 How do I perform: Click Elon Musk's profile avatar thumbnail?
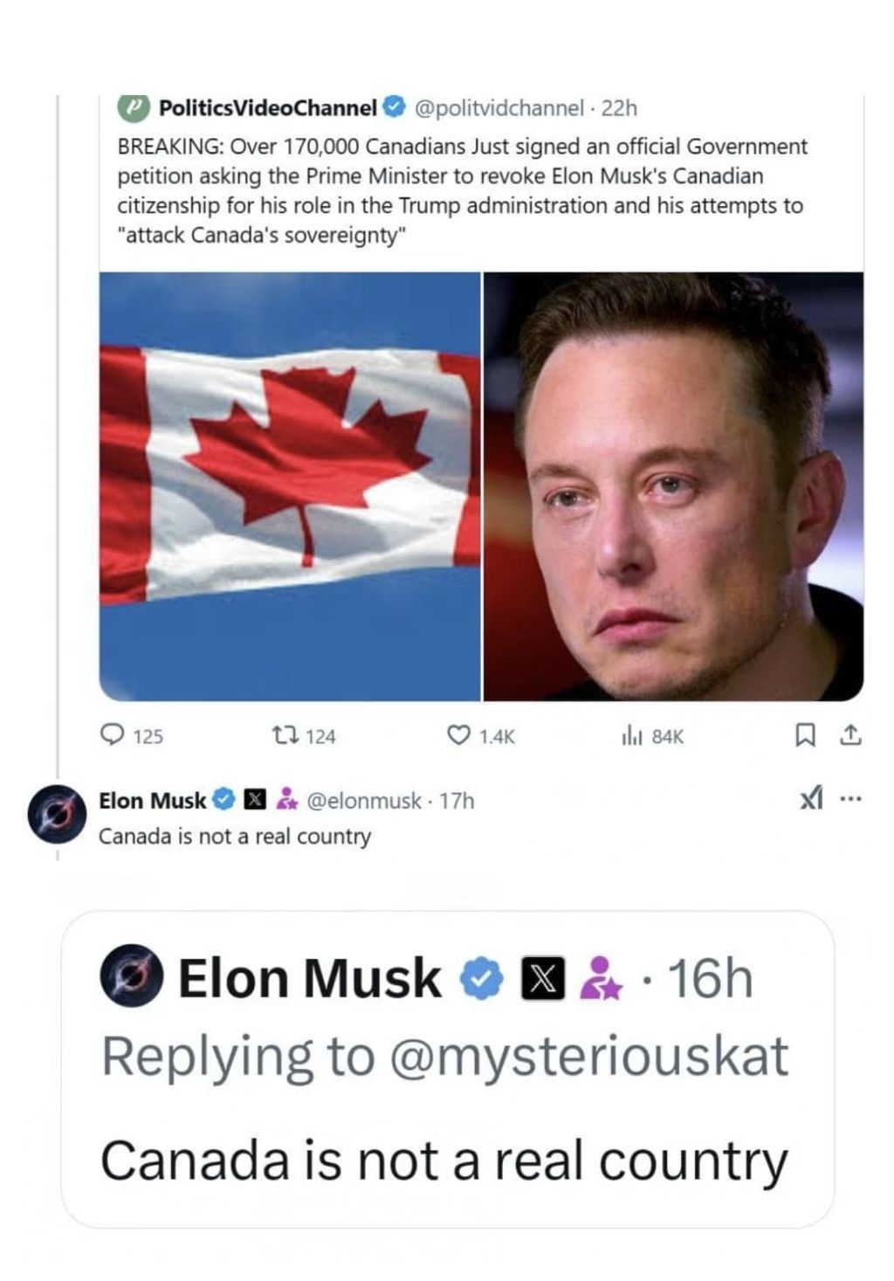[56, 812]
